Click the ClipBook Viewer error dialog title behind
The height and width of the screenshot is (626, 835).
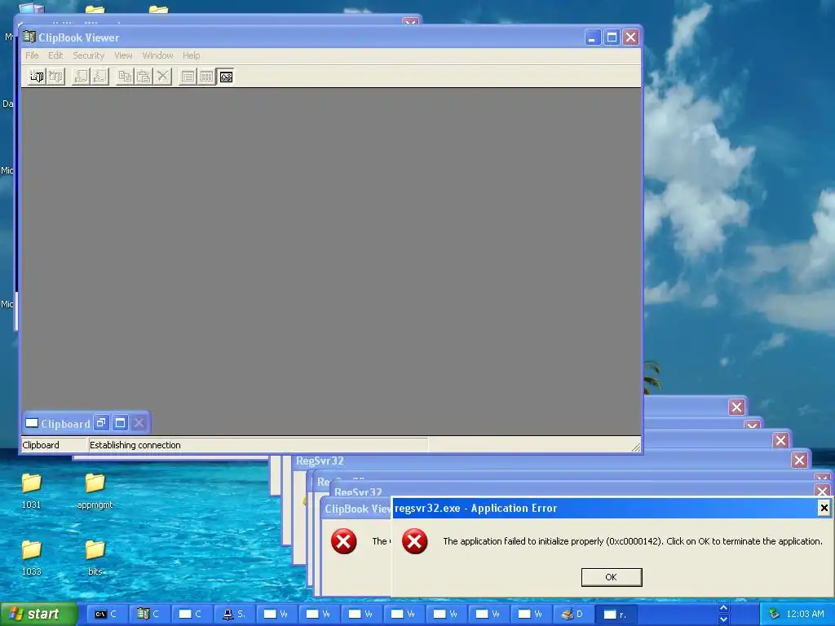pyautogui.click(x=358, y=509)
